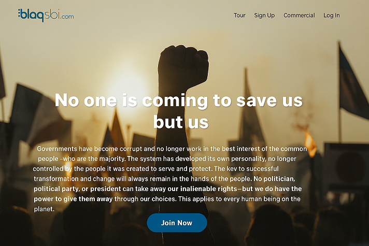This screenshot has height=246, width=369.
Task: Go to Sign Up in navigation
Action: (x=264, y=16)
